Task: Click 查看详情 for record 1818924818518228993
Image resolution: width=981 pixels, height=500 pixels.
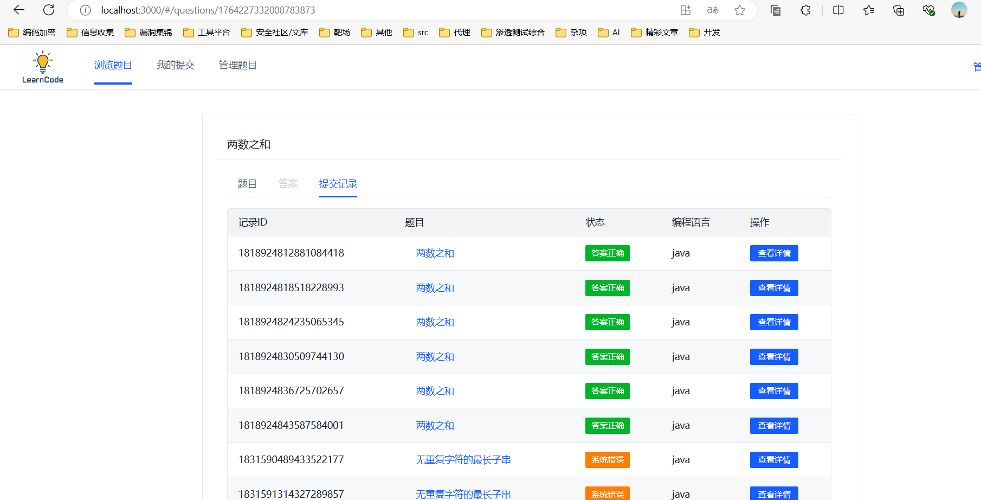Action: 774,288
